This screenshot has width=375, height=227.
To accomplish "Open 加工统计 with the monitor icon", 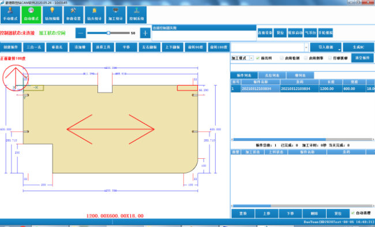I will (115, 15).
